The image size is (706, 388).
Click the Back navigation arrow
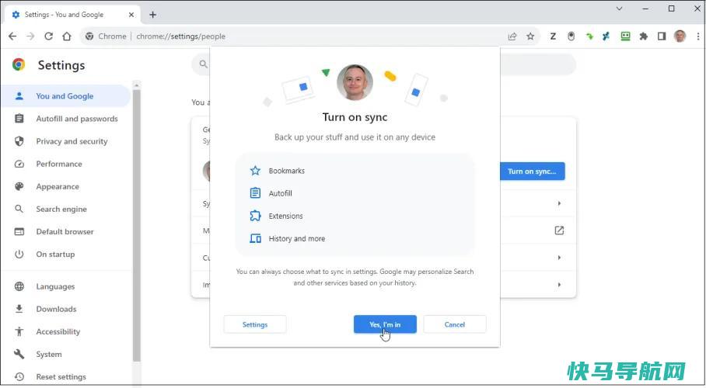pos(12,36)
